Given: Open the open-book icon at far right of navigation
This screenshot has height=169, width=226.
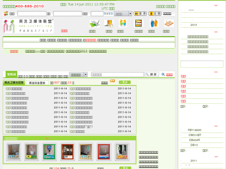Looking at the screenshot, I should coord(169,24).
